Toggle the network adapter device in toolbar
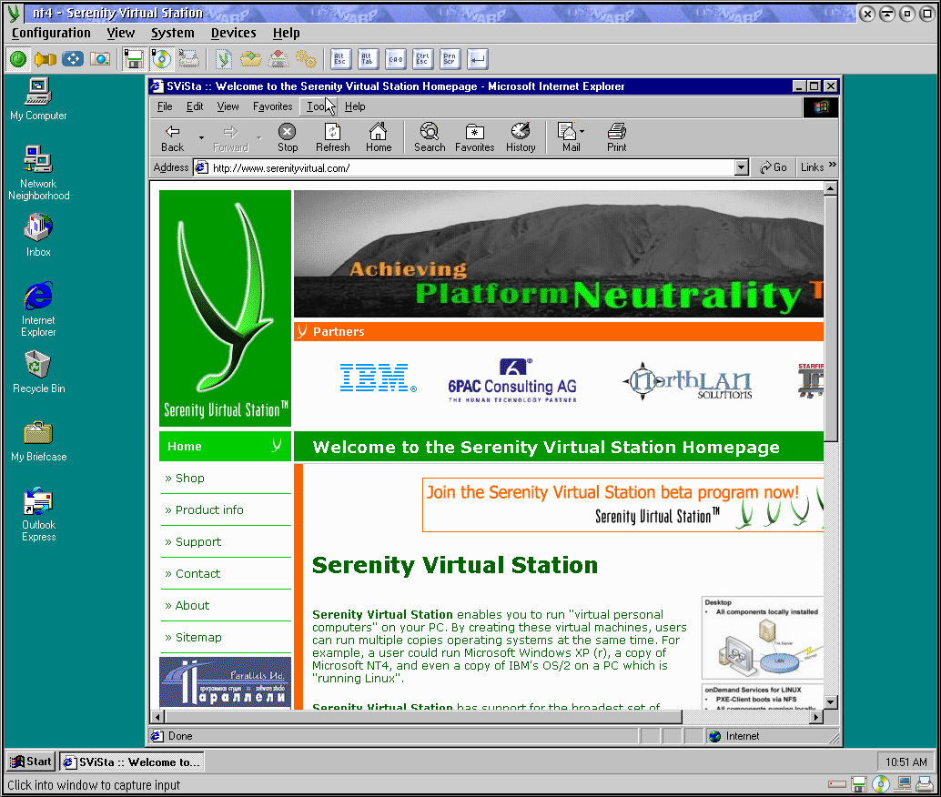941x797 pixels. 188,59
